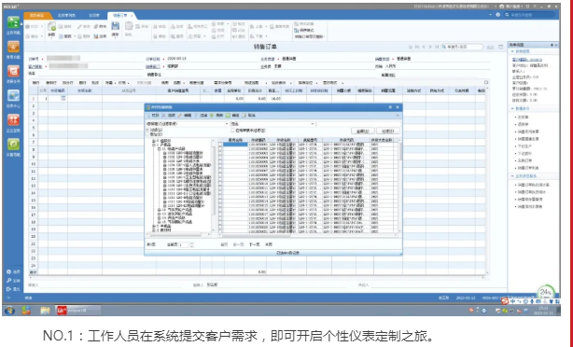Click the red 消息任务 sidebar icon

point(13,71)
